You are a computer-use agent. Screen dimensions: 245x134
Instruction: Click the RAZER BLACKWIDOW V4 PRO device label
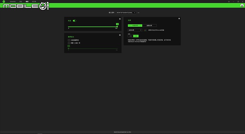(x=122, y=132)
